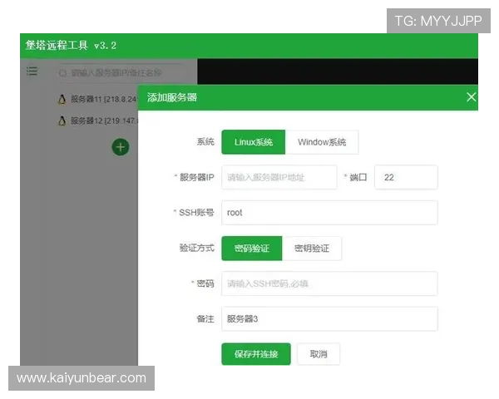Click the green plus add-server button
Image resolution: width=499 pixels, height=399 pixels.
121,147
